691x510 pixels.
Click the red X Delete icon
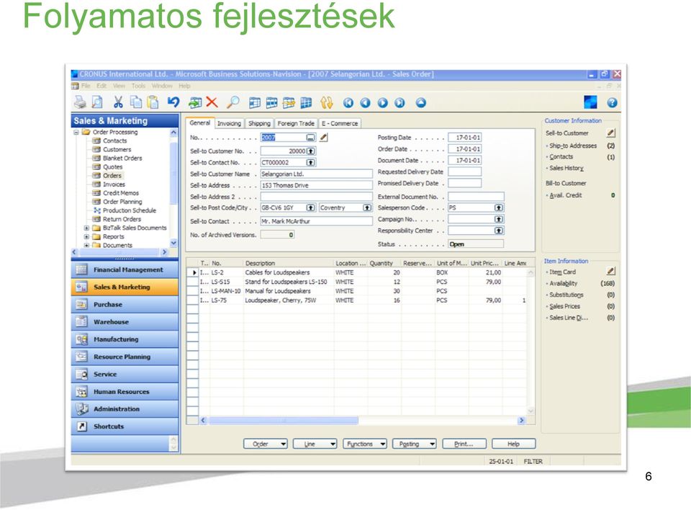click(212, 102)
